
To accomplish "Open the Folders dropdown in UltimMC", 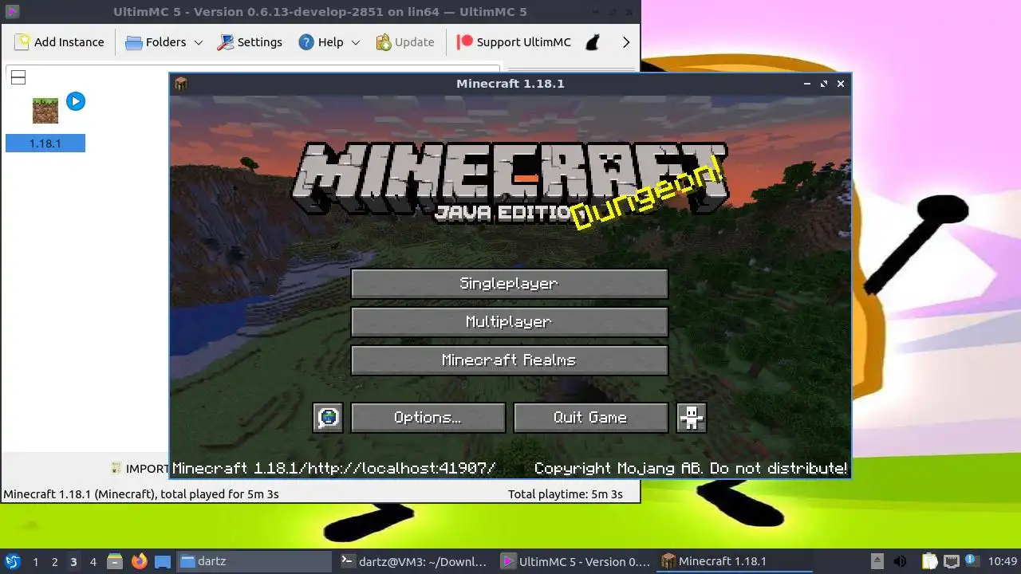I will [164, 42].
